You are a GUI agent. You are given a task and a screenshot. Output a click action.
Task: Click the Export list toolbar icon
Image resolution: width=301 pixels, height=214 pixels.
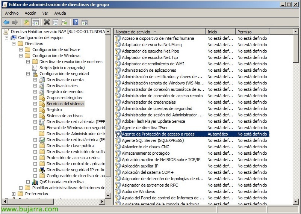tap(64, 23)
